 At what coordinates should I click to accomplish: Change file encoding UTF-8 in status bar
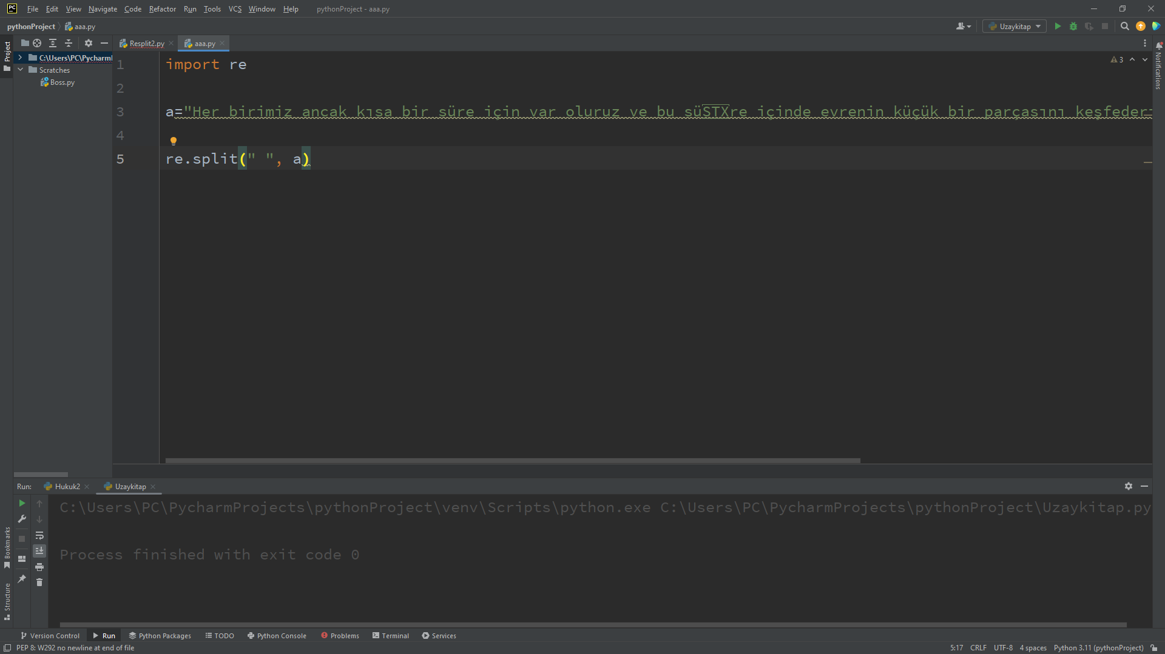[x=1003, y=648]
